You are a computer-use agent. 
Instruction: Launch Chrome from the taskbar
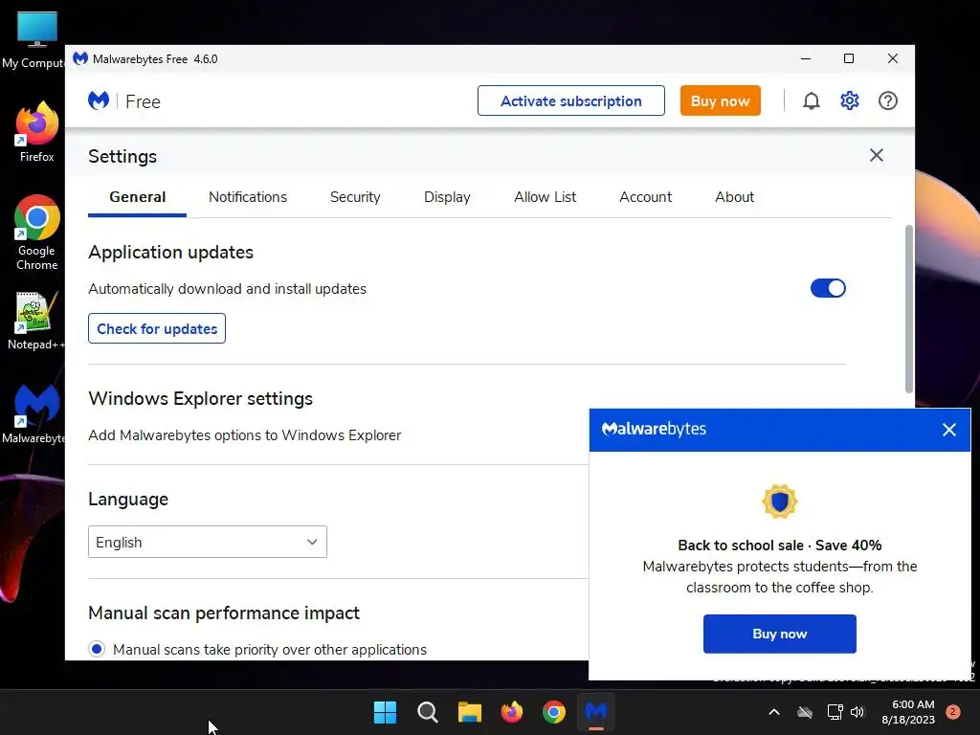pyautogui.click(x=554, y=712)
